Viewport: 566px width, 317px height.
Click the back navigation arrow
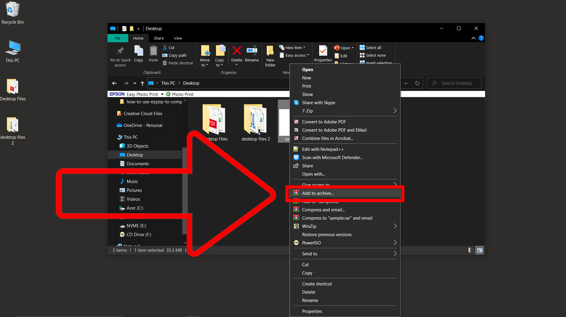[x=114, y=83]
